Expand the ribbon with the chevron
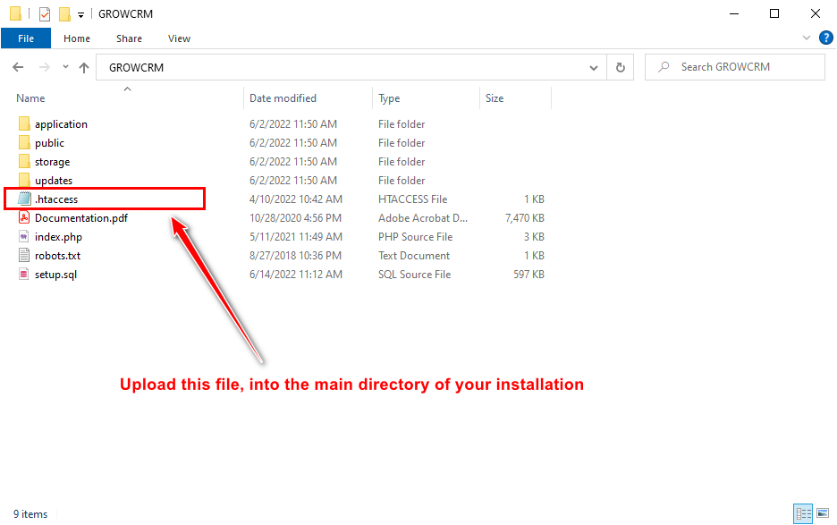The width and height of the screenshot is (837, 525). [x=807, y=38]
